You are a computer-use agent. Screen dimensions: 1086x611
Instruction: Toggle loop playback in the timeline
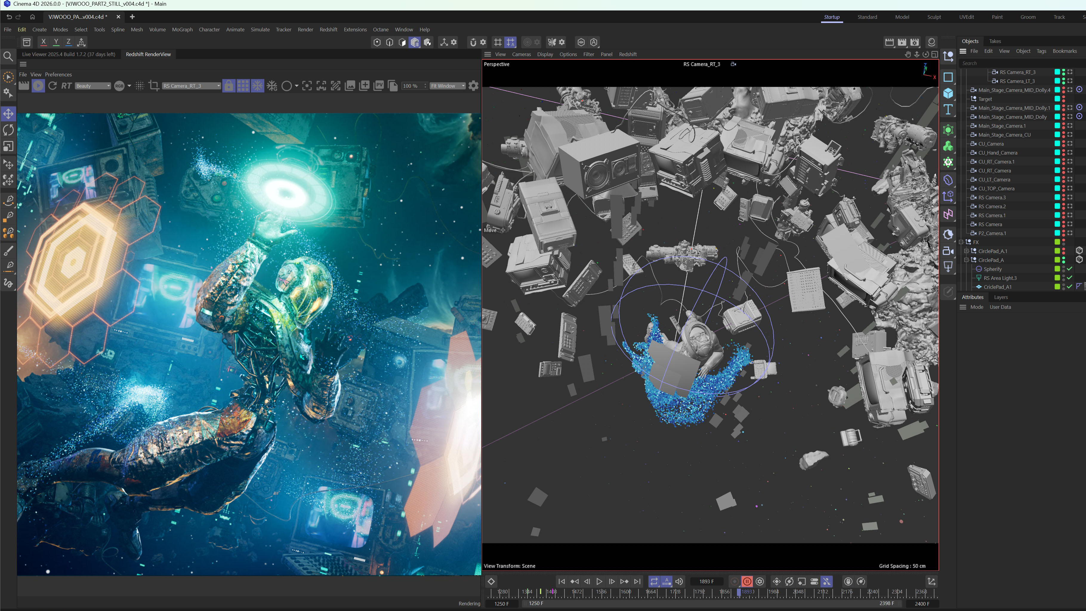[654, 581]
